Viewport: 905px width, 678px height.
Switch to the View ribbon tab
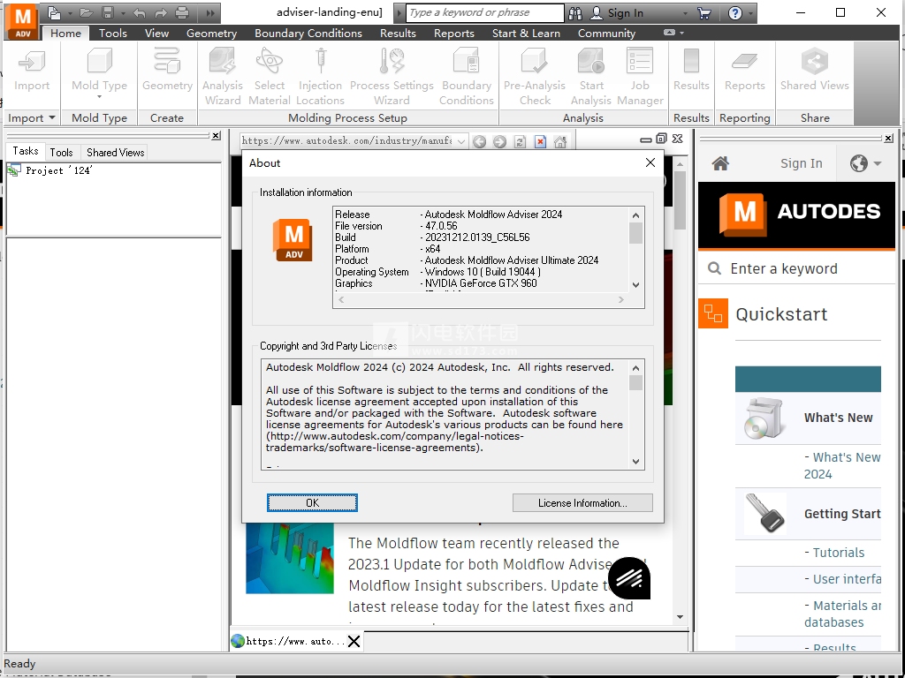[156, 34]
